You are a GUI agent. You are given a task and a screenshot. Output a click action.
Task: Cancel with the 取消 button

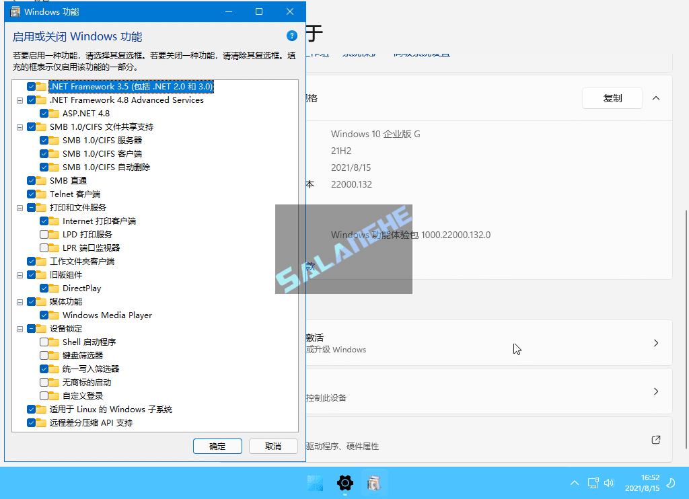point(273,447)
